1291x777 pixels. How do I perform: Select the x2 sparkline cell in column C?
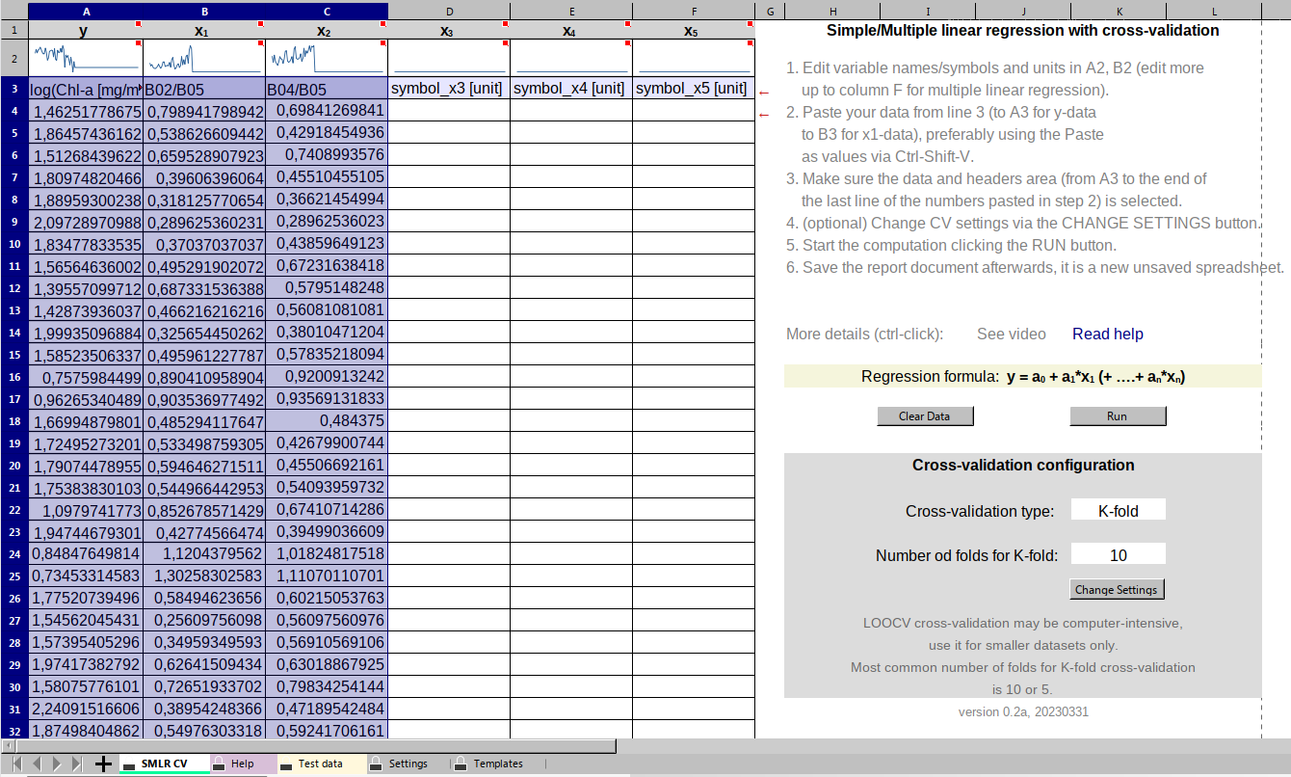(327, 58)
